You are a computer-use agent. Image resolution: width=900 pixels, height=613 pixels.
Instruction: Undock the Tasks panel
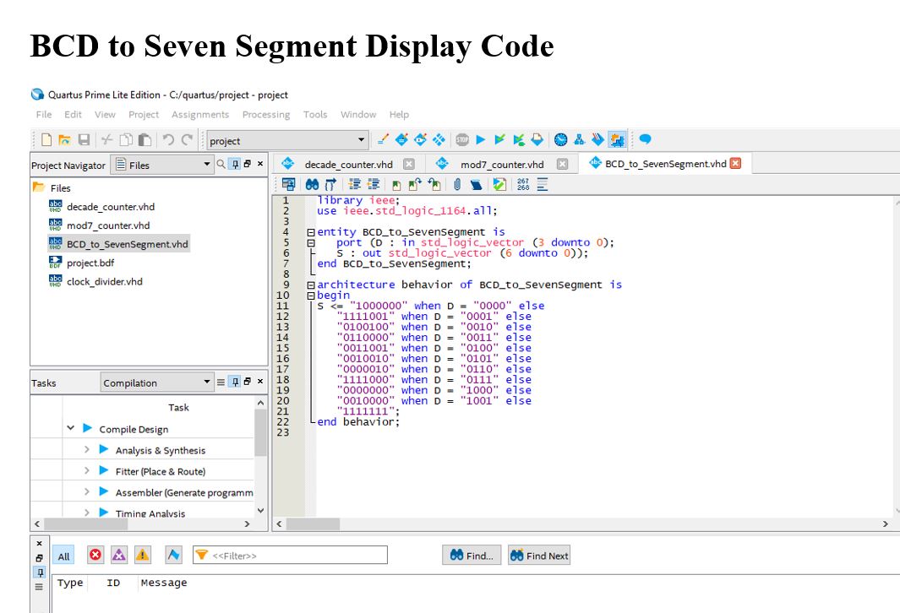(248, 382)
